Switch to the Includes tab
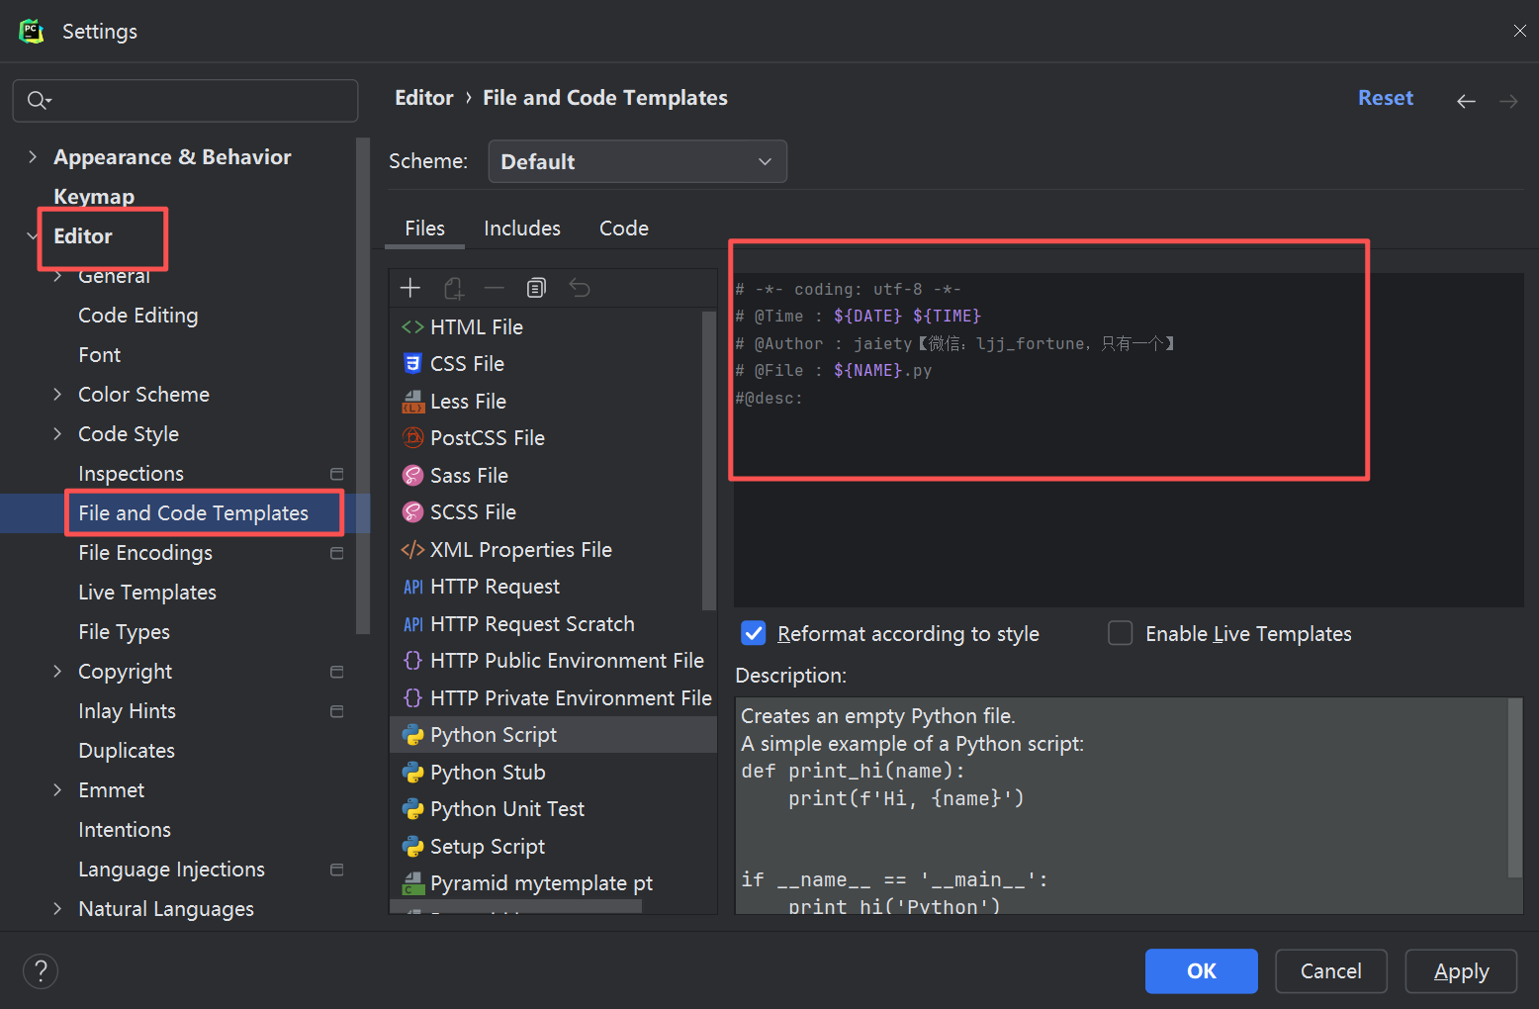The height and width of the screenshot is (1009, 1539). pos(522,229)
